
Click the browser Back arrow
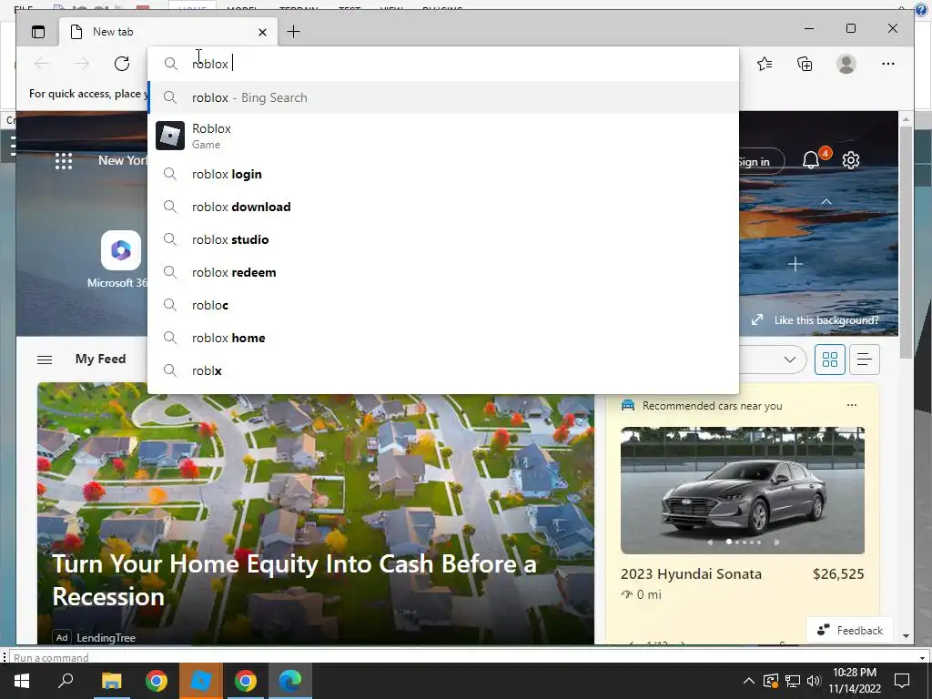(42, 64)
